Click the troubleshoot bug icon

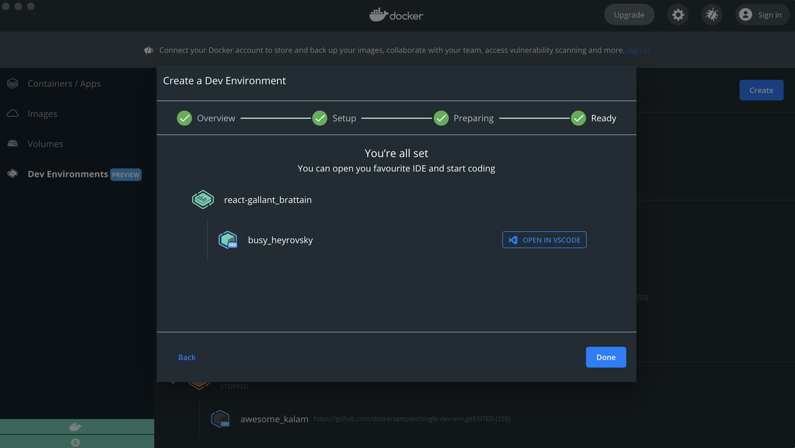point(712,15)
